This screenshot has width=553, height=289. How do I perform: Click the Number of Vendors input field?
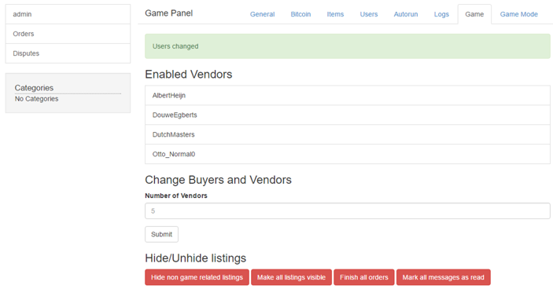pyautogui.click(x=348, y=210)
